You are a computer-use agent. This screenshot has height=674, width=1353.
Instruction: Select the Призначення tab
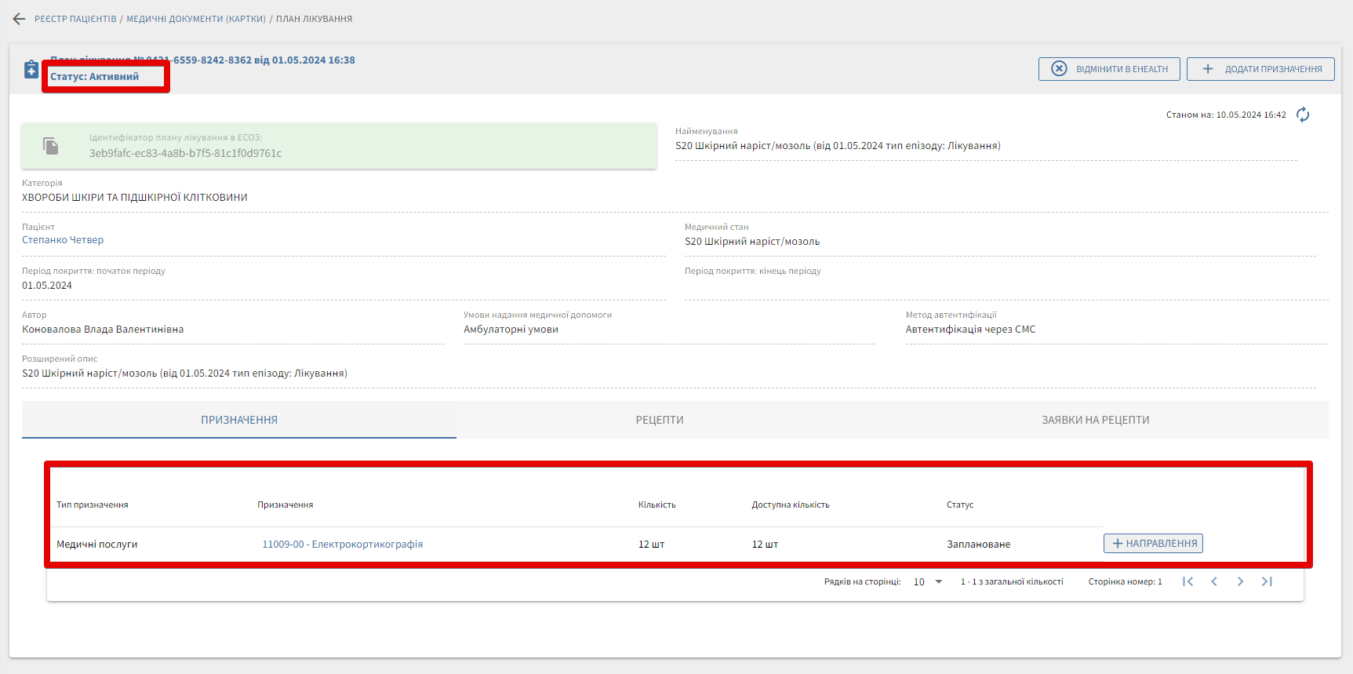(239, 420)
